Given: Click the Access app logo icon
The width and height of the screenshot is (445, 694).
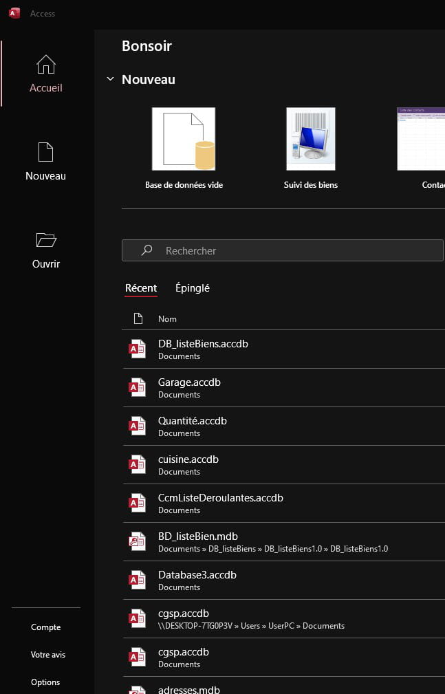Looking at the screenshot, I should click(14, 13).
